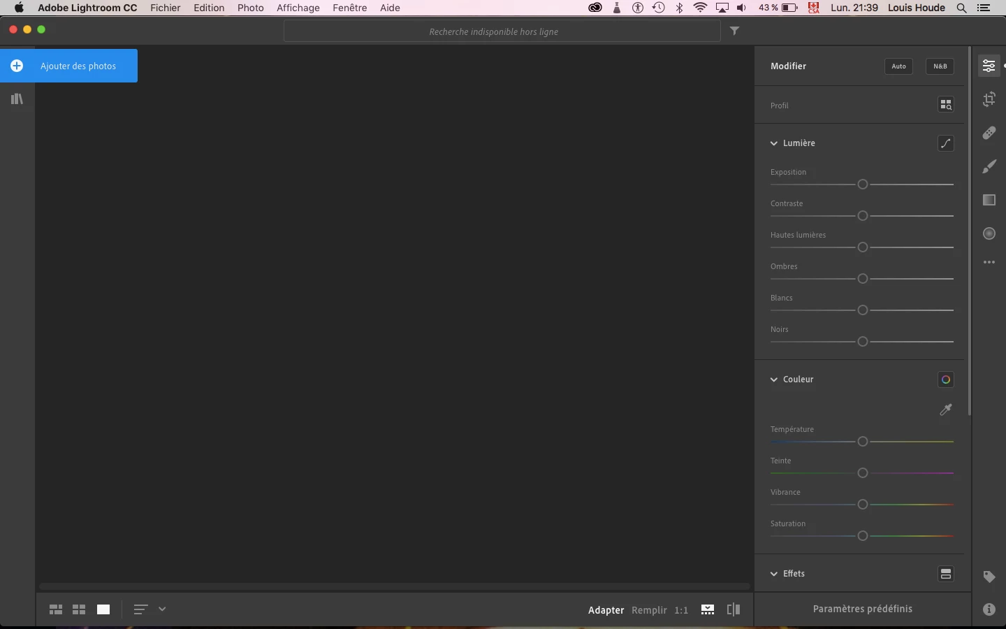
Task: Switch to photo grid view
Action: [x=56, y=609]
